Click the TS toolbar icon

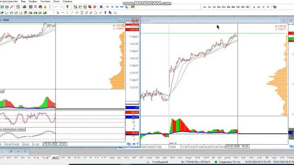[7, 7]
